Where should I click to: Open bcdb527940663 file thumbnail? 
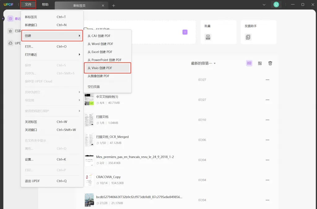tap(89, 200)
